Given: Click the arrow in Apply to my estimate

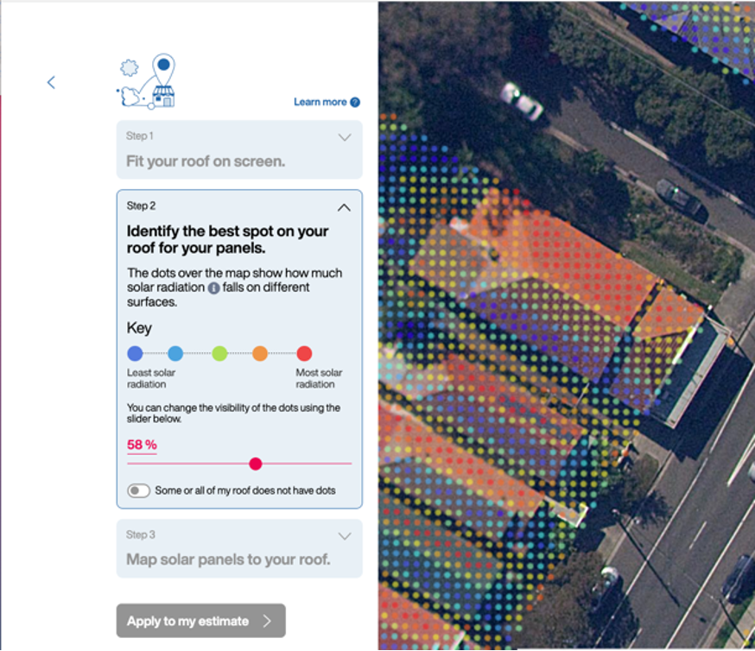Looking at the screenshot, I should (267, 621).
